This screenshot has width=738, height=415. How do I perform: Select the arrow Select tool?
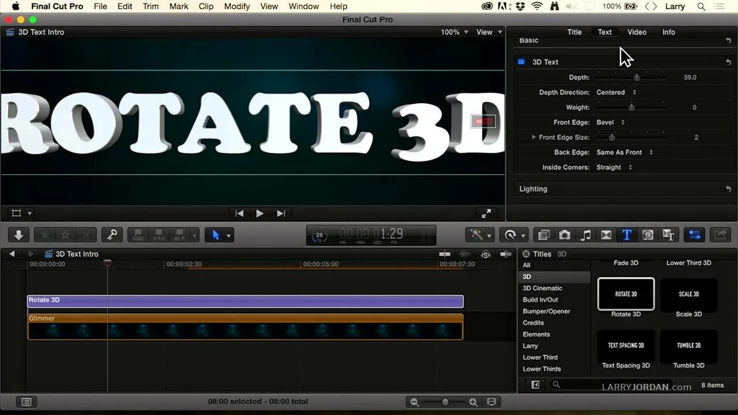(x=216, y=235)
